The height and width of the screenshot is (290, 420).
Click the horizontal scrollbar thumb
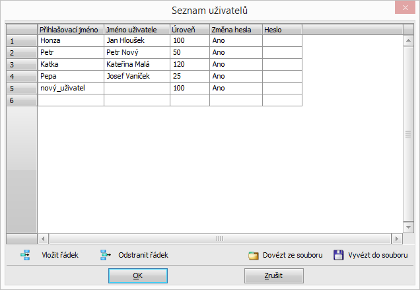coord(220,238)
